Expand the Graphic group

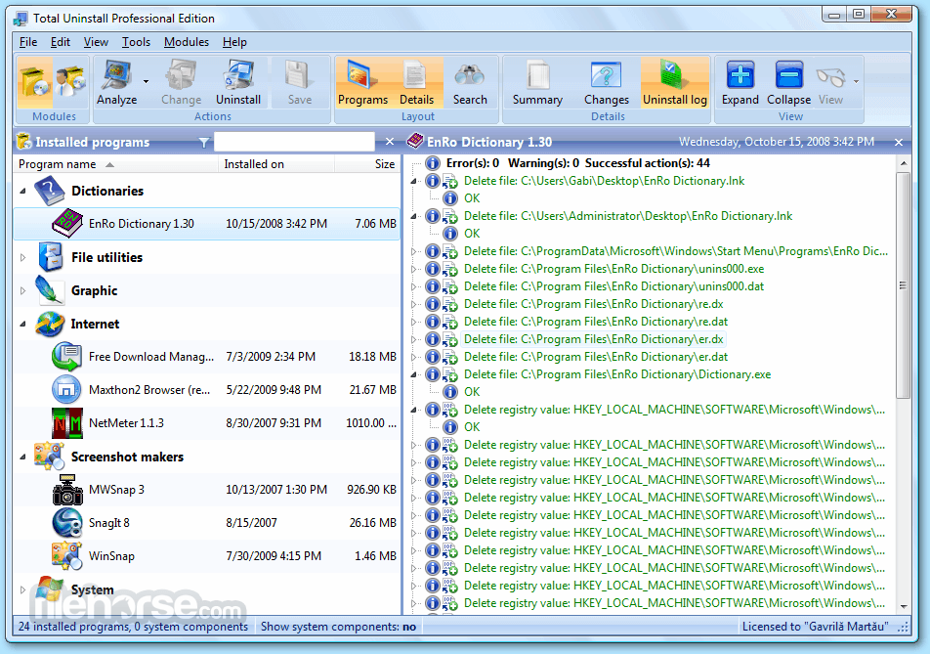pyautogui.click(x=23, y=290)
